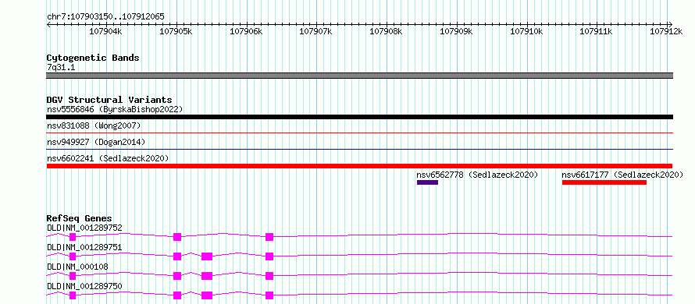The height and width of the screenshot is (304, 695).
Task: Select last exon box of DLD|NM_001289752
Action: click(269, 237)
